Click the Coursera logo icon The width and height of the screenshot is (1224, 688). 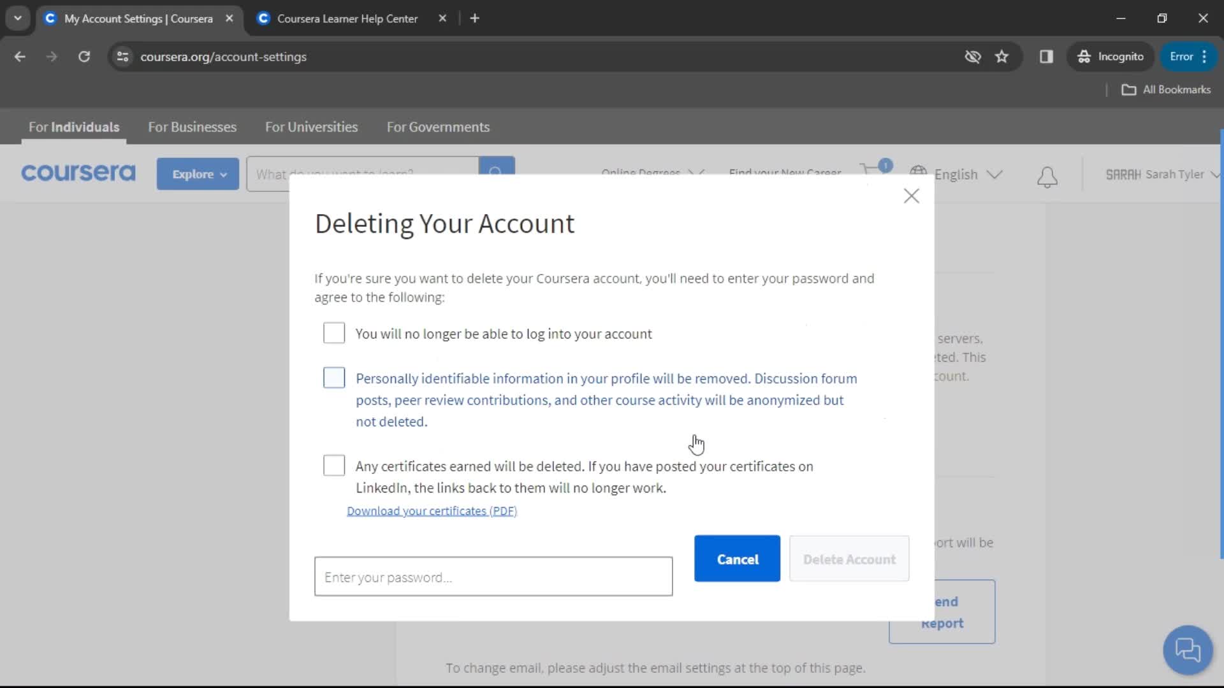[78, 174]
